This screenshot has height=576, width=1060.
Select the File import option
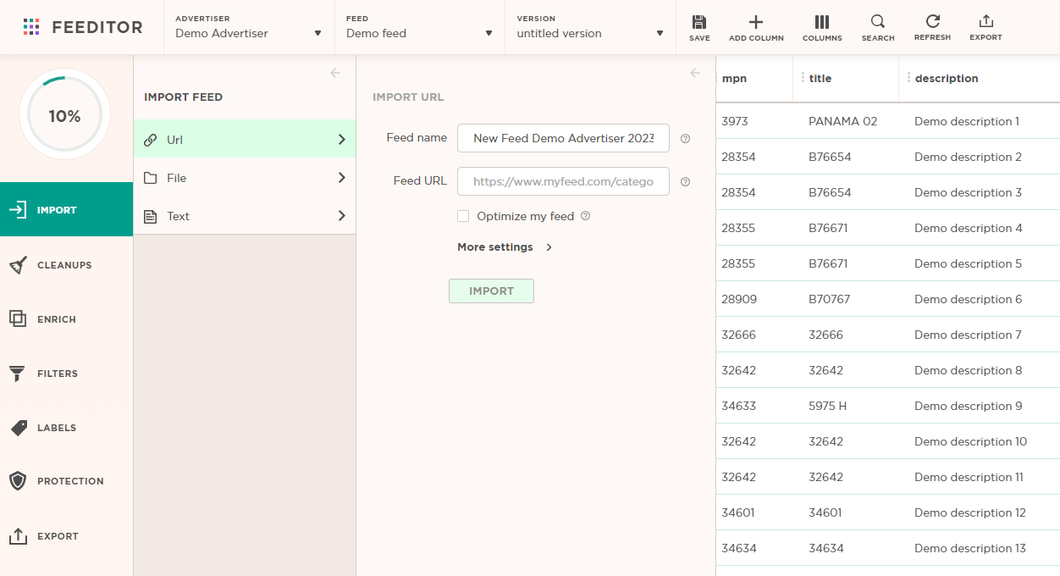[245, 178]
